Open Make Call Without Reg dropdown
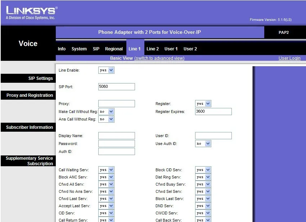 tap(106, 112)
